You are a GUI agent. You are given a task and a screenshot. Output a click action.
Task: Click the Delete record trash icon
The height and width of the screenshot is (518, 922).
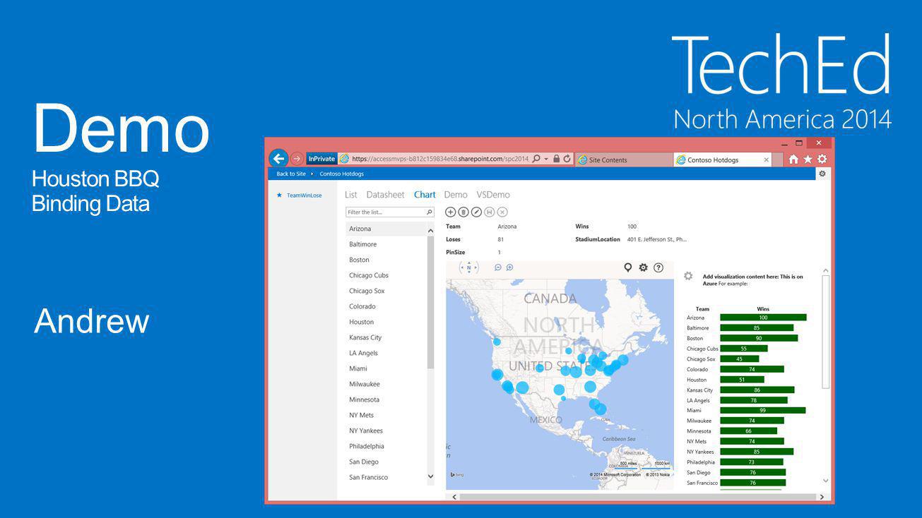tap(463, 212)
